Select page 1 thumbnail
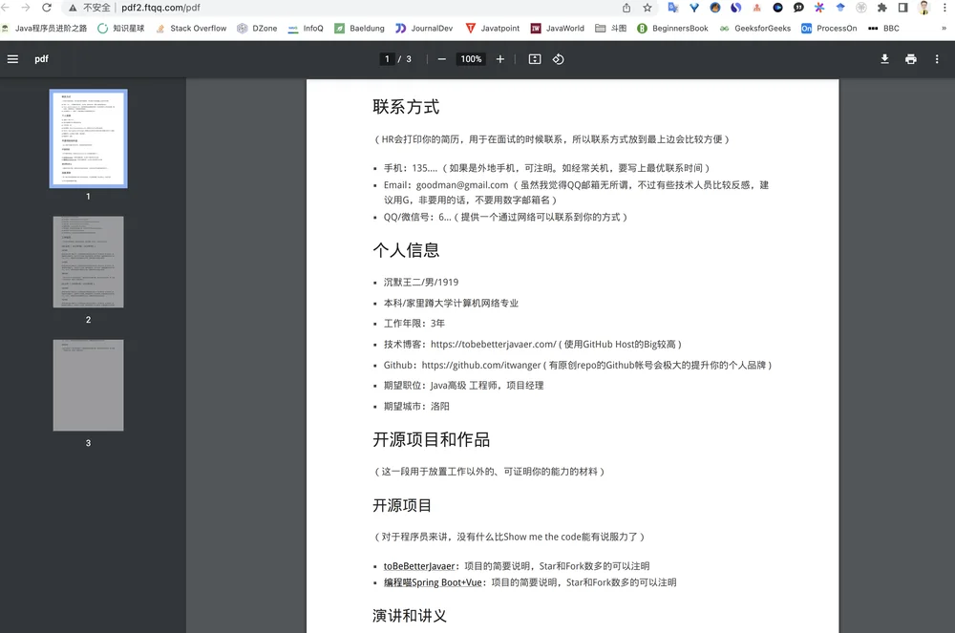955x633 pixels. point(88,138)
